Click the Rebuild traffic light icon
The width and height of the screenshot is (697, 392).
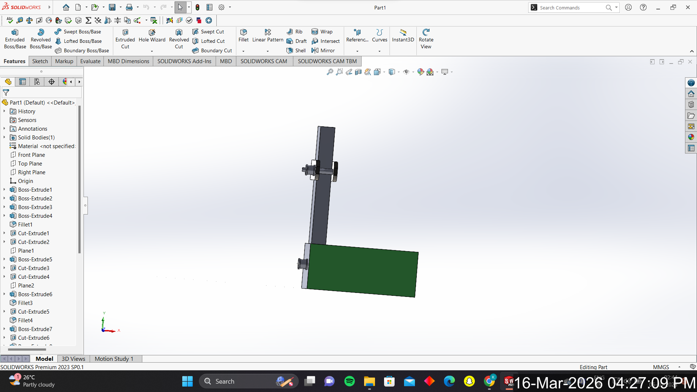click(x=197, y=7)
